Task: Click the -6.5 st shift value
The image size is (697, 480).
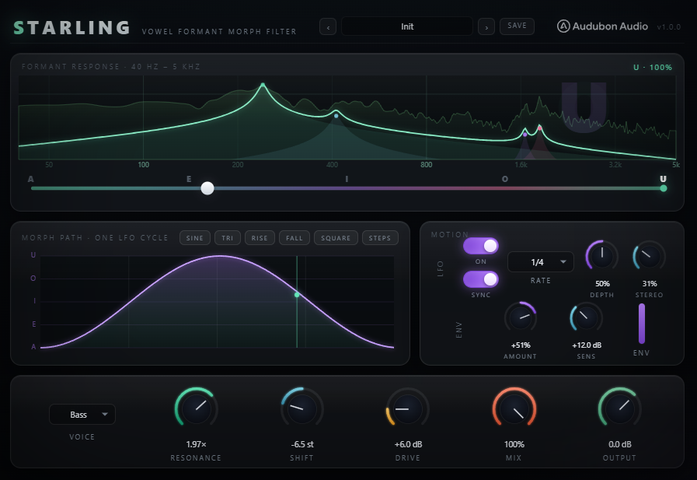Action: click(302, 444)
